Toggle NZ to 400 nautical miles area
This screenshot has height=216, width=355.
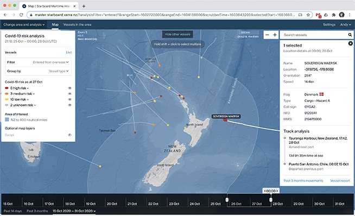[x=7, y=119]
